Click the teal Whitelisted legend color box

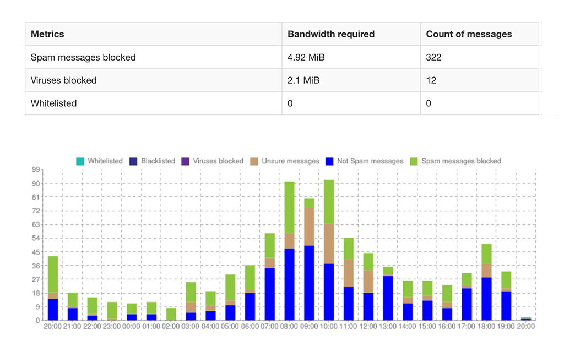(80, 161)
